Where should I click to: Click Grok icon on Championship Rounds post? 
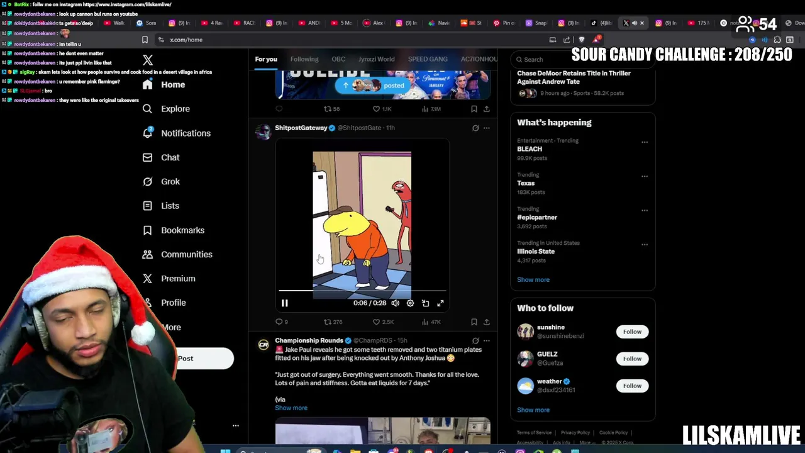click(475, 341)
